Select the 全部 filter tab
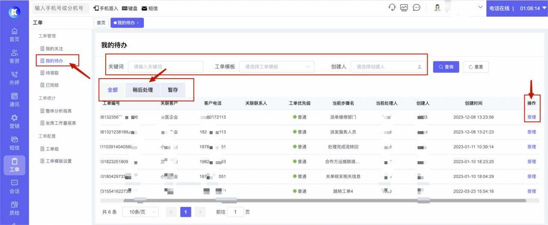The width and height of the screenshot is (548, 225). pos(113,90)
